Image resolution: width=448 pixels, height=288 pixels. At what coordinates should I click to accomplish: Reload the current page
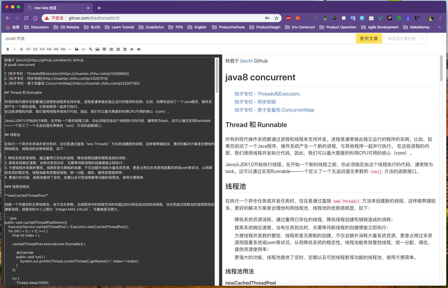click(26, 18)
